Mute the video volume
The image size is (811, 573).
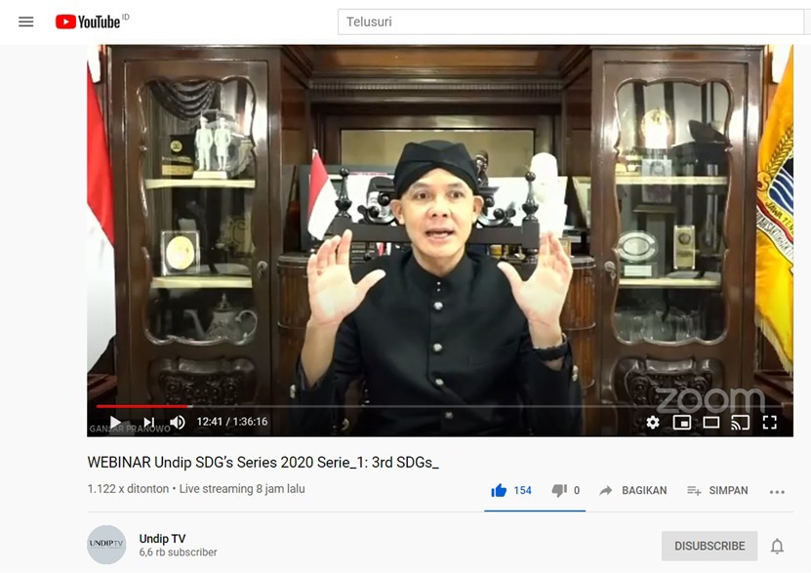[178, 423]
